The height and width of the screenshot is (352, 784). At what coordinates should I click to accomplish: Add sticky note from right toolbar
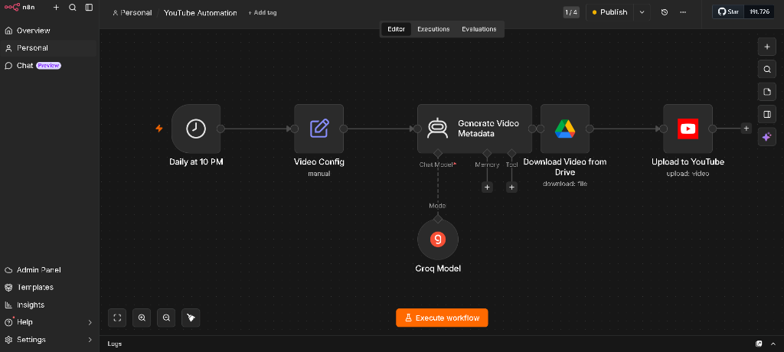(x=767, y=92)
